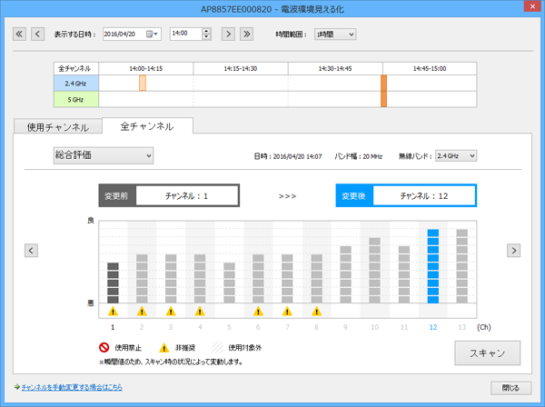The image size is (545, 407).
Task: Click the single-left previous time button
Action: click(x=37, y=34)
